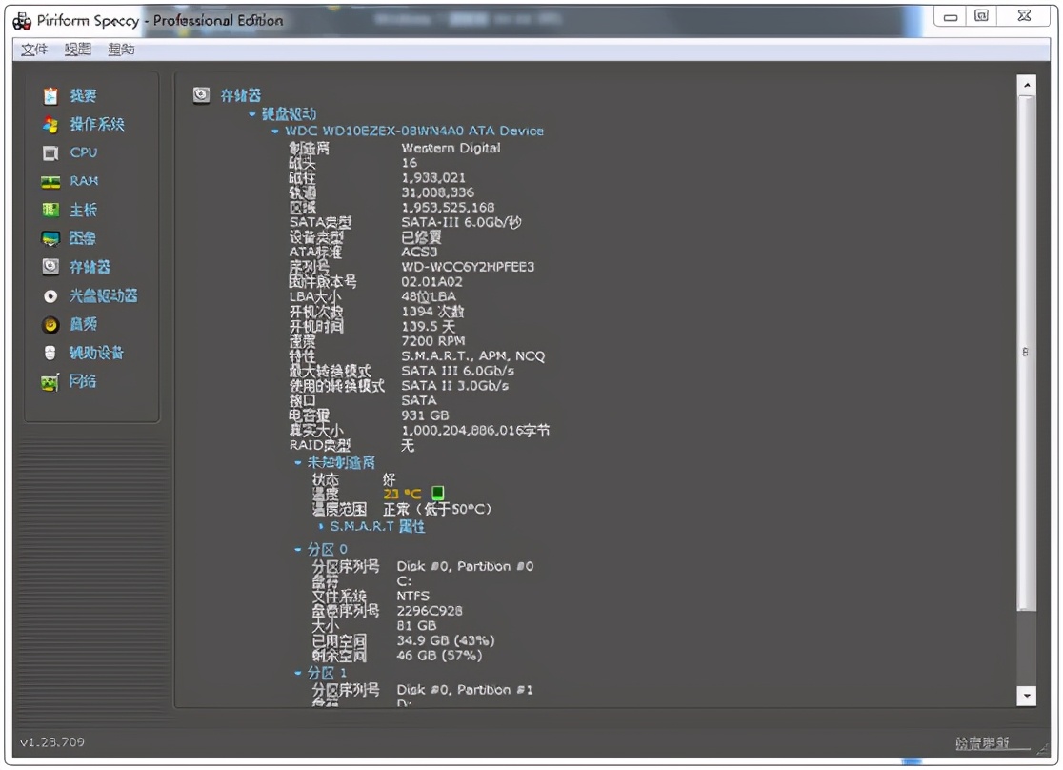Click the firmware version 02.01A02
This screenshot has width=1063, height=770.
[431, 282]
